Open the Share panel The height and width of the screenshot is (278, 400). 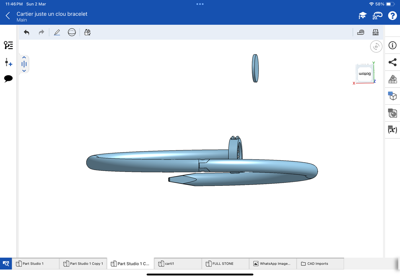tap(392, 62)
